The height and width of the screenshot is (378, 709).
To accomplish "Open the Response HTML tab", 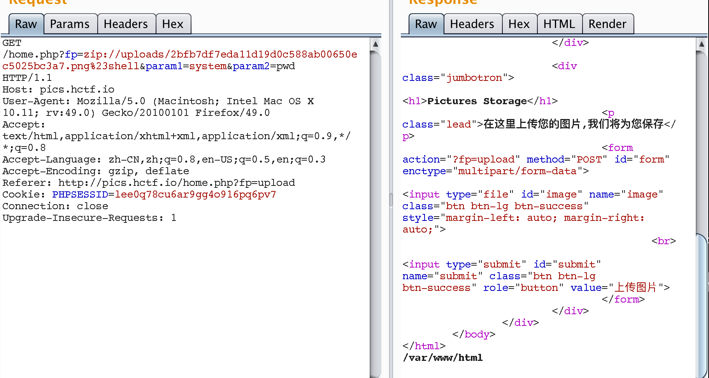I will (559, 24).
